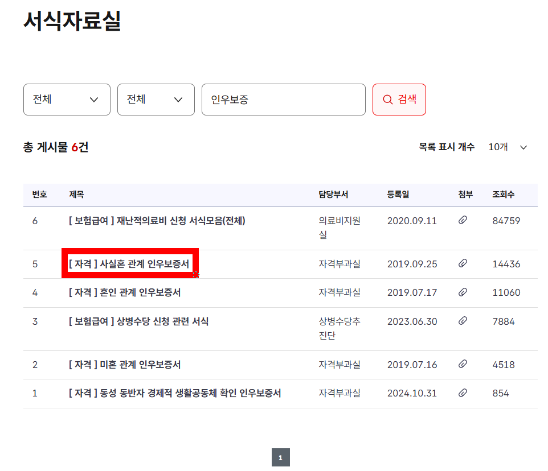Image resolution: width=548 pixels, height=471 pixels.
Task: Click 자격부과실 in the 사실혼 관계 row
Action: pyautogui.click(x=340, y=264)
